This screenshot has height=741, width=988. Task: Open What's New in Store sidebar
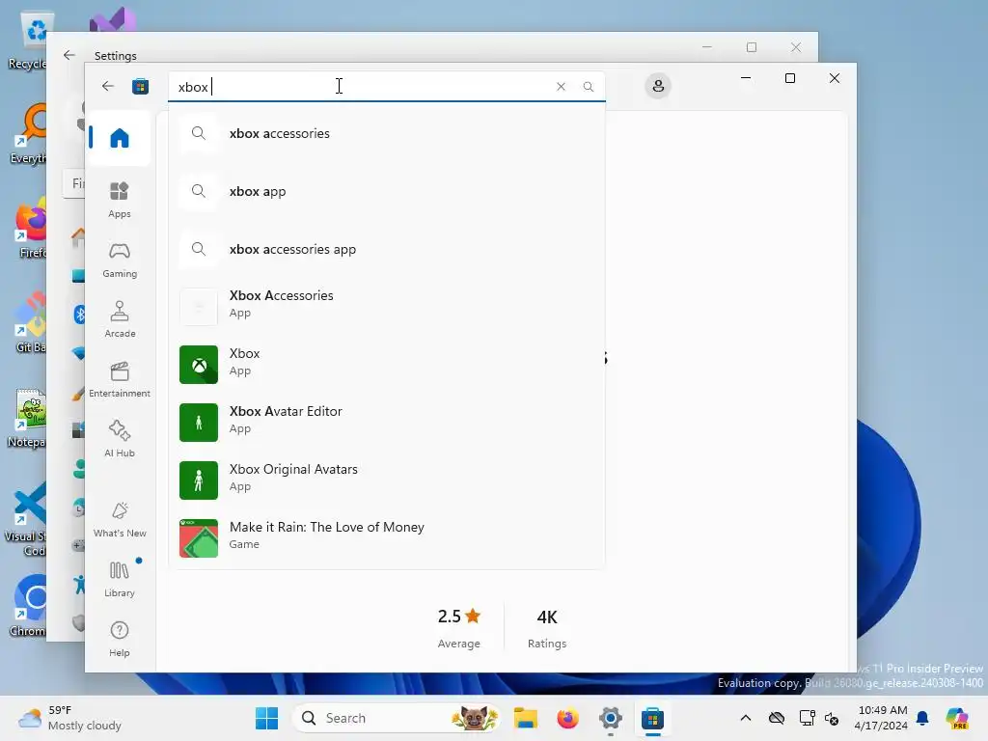tap(119, 519)
